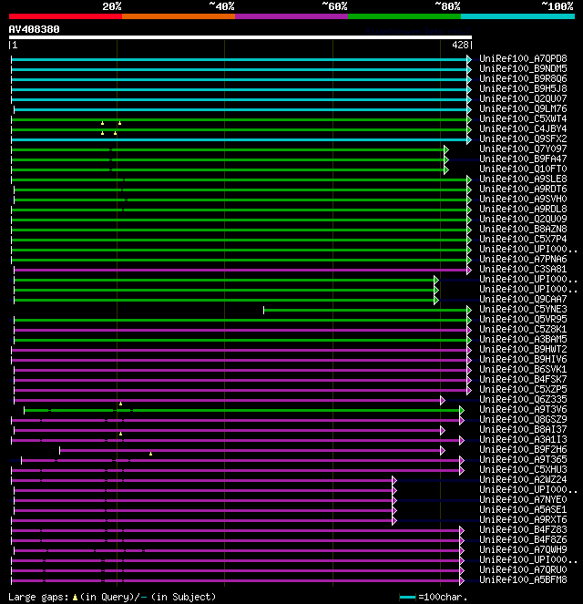Open the UniRef100_Q6Z335 label

click(x=523, y=399)
